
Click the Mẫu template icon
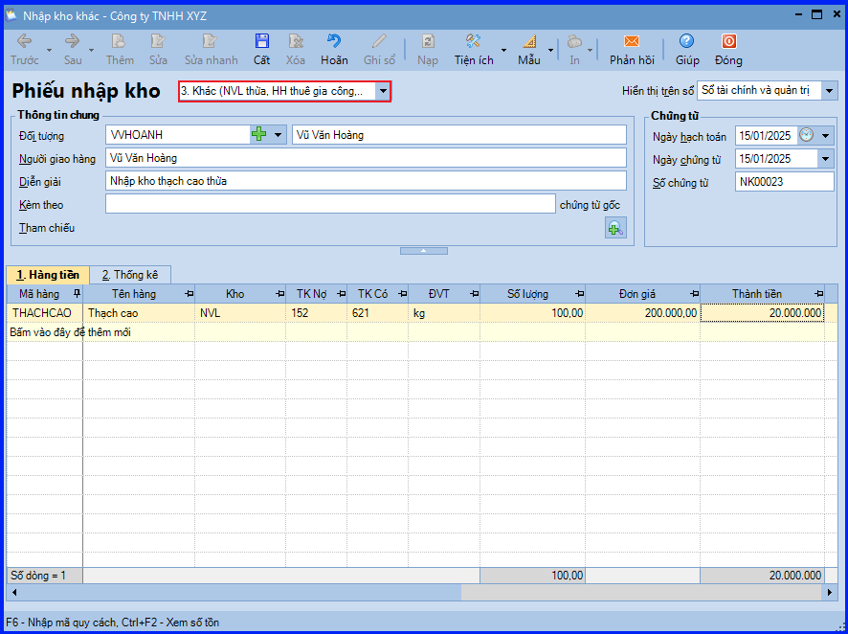pyautogui.click(x=529, y=49)
